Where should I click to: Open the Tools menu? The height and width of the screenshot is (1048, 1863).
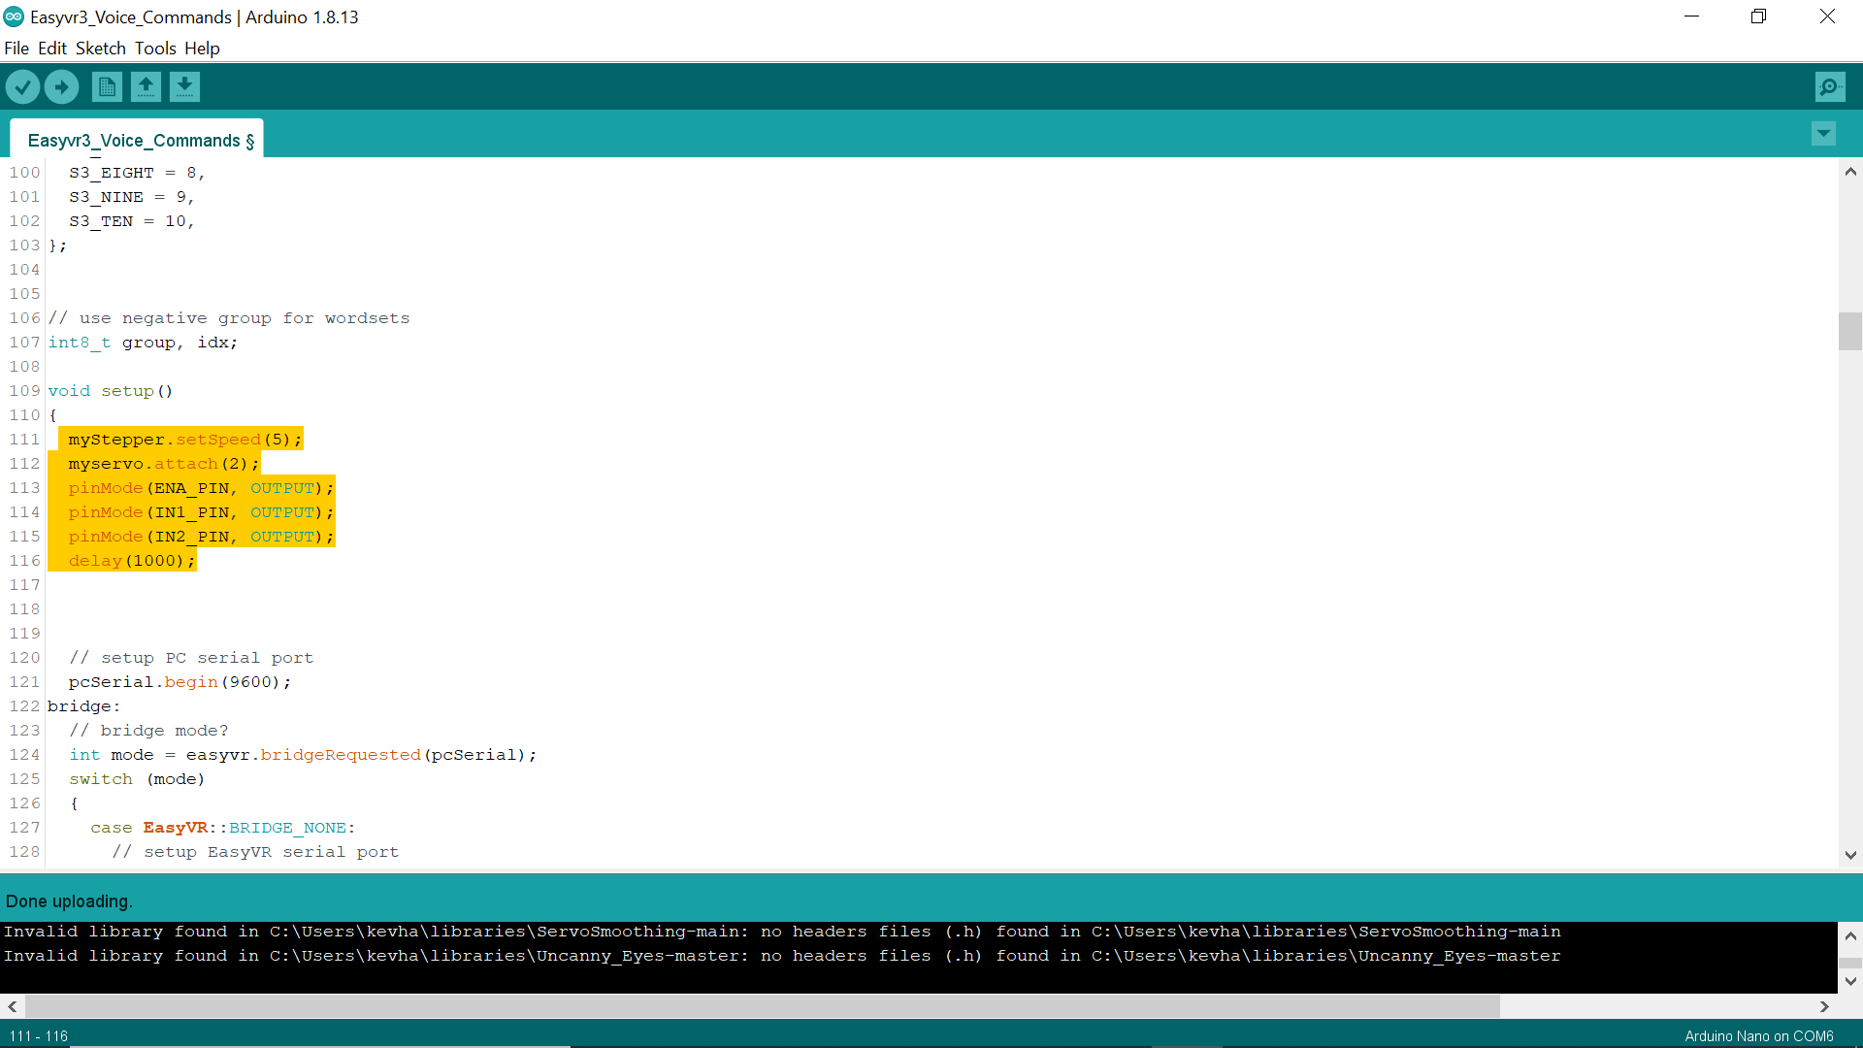(155, 48)
